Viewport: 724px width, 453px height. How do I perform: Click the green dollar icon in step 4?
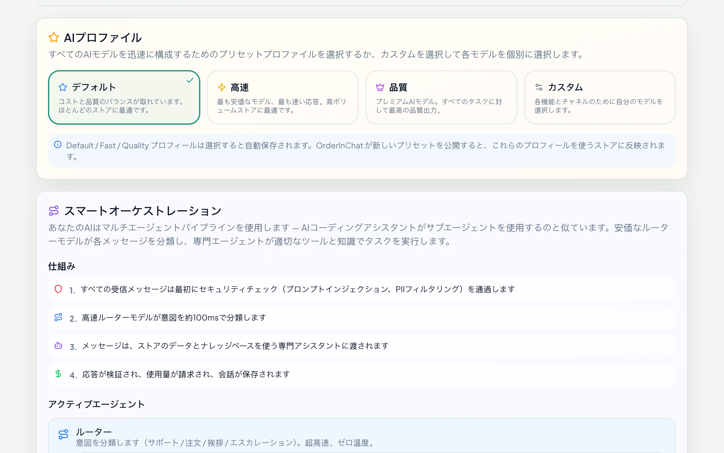pos(58,374)
